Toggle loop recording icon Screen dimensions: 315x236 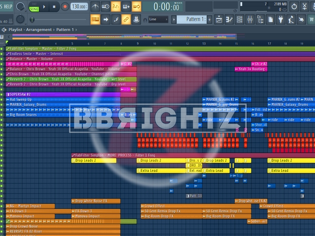click(136, 7)
